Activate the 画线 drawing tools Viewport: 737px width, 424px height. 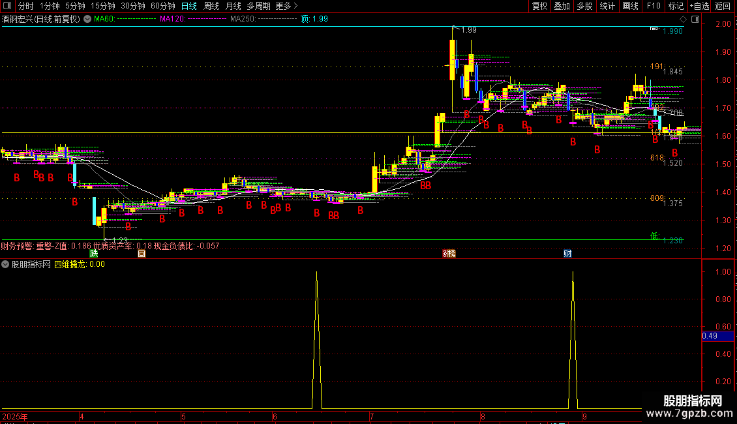pos(630,6)
